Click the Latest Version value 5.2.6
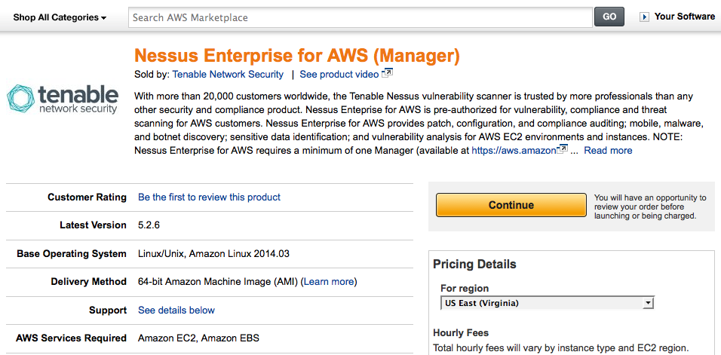This screenshot has width=721, height=355. [x=149, y=225]
